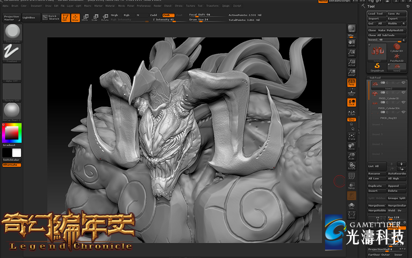The image size is (412, 258).
Task: Expand the SubTool palette header
Action: (x=375, y=78)
